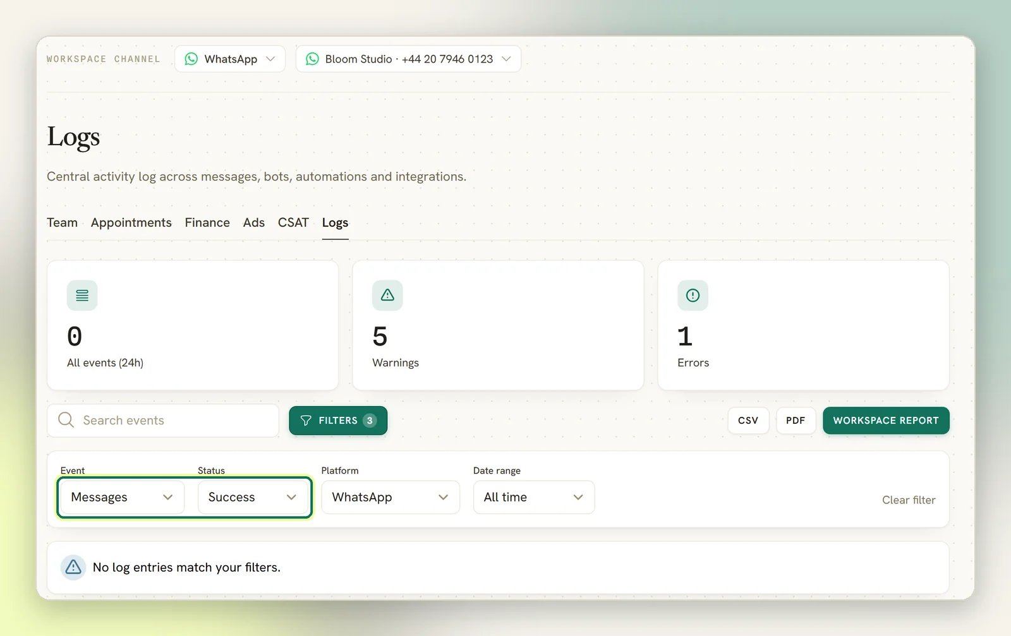Open the Date range All time dropdown
The image size is (1011, 636).
[x=534, y=497]
